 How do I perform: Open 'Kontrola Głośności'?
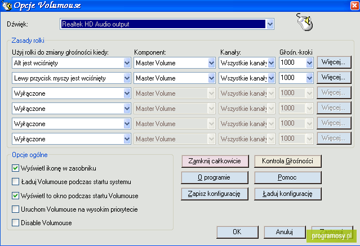[287, 161]
